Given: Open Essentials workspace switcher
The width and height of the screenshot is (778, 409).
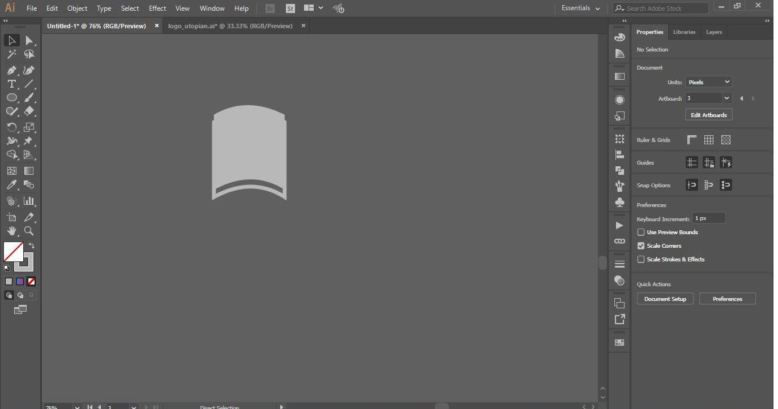Looking at the screenshot, I should (580, 8).
